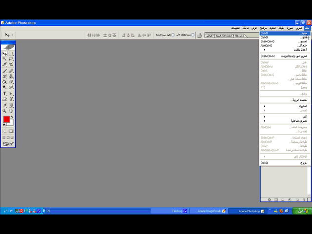312x234 pixels.
Task: Select the Lasso tool
Action: click(11, 59)
